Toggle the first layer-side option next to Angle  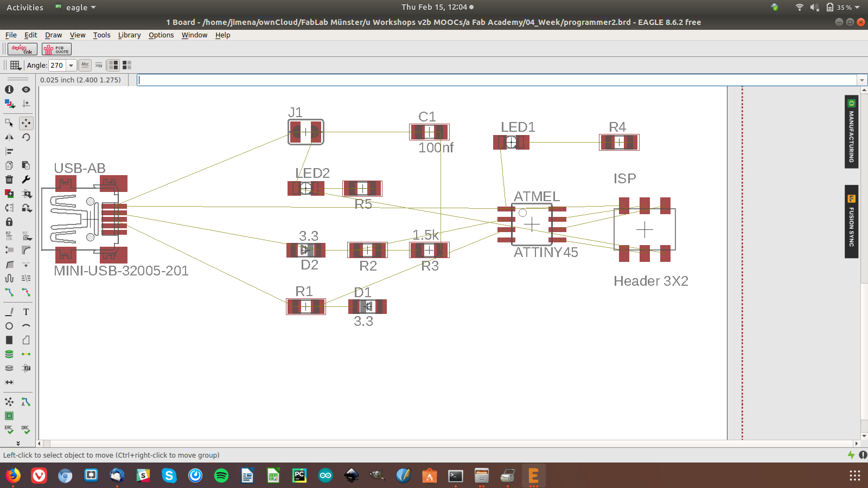(113, 65)
